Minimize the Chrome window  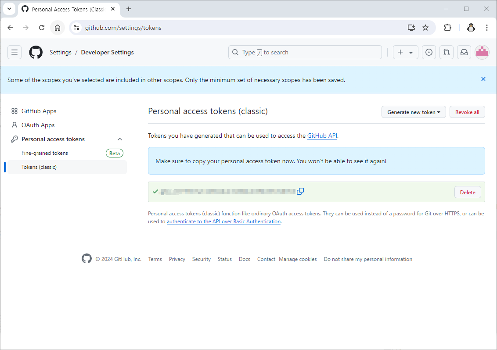pos(446,9)
